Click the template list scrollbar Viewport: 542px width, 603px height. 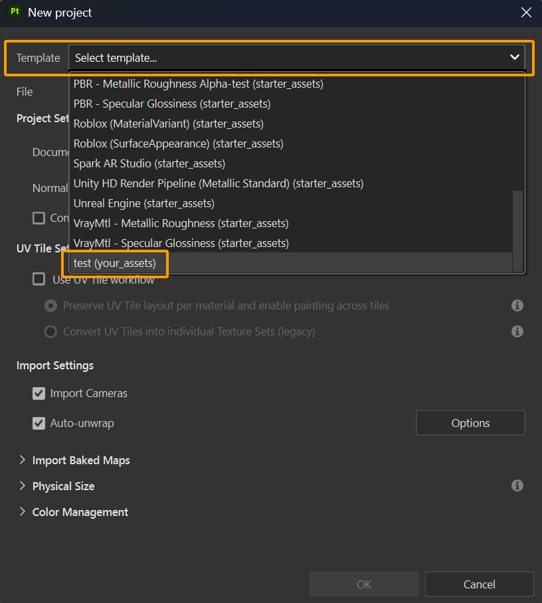(518, 230)
